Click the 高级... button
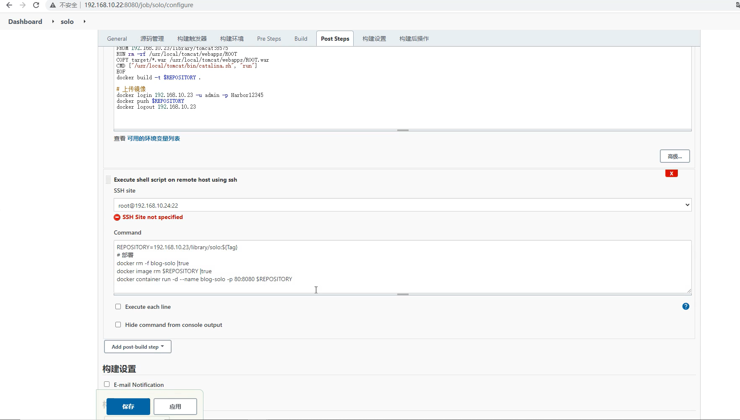 pos(675,156)
